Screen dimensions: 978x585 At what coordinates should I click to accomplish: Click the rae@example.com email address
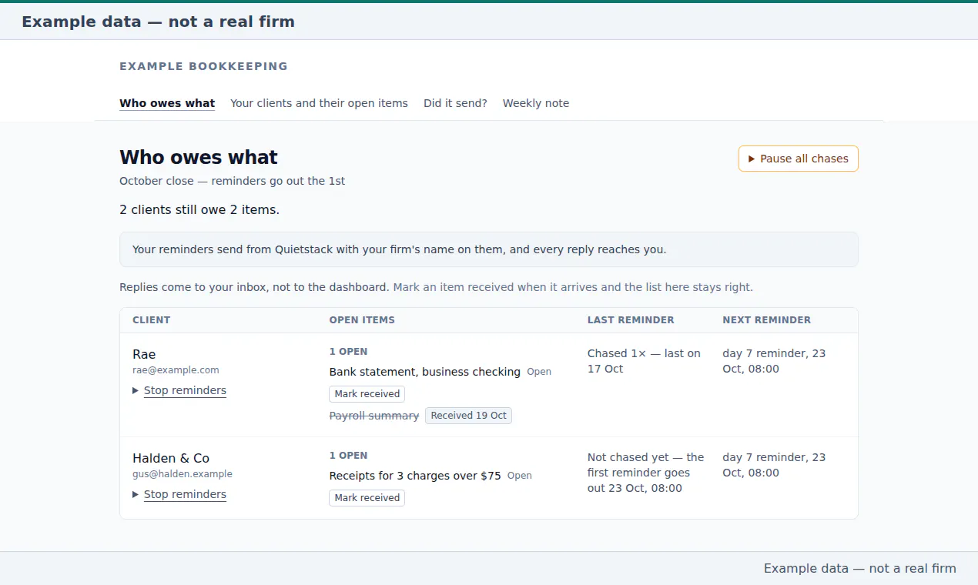click(x=176, y=370)
